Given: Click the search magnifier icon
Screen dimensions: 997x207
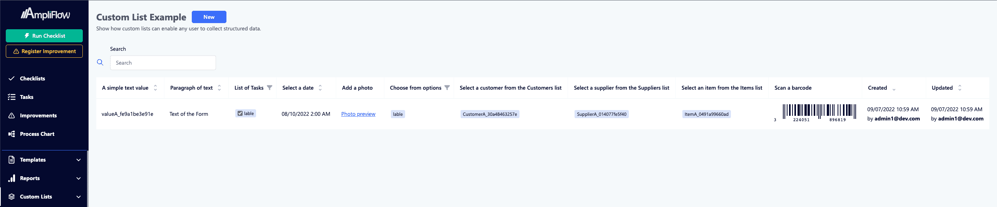Looking at the screenshot, I should pos(100,62).
